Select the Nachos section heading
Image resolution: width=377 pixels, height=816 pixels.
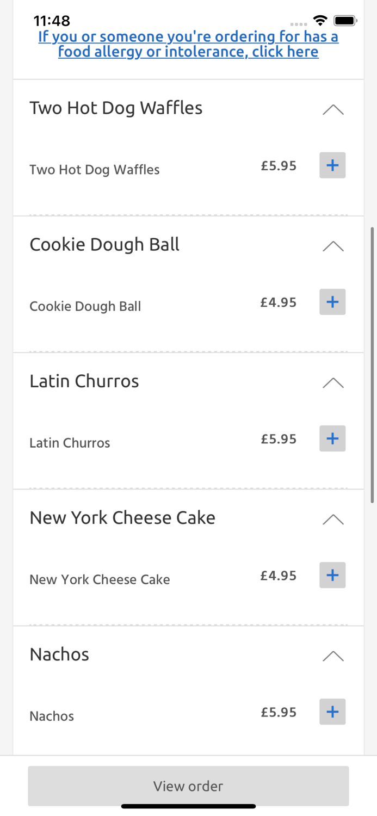[59, 654]
